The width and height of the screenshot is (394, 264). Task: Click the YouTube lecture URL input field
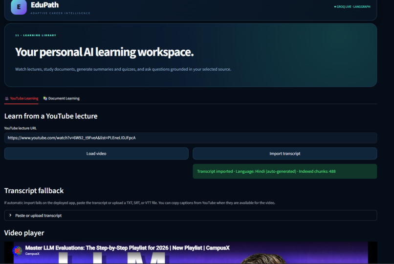(x=191, y=138)
